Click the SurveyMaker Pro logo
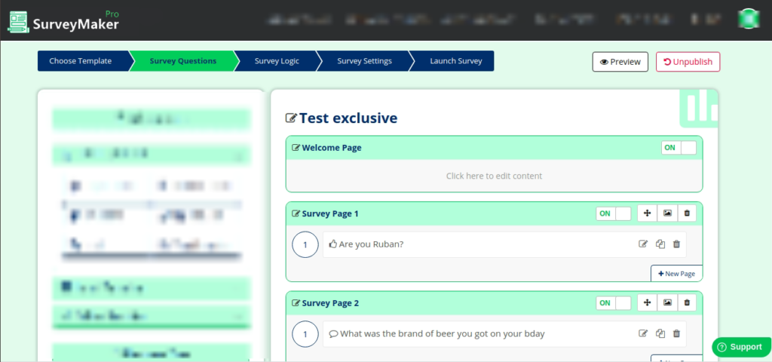The width and height of the screenshot is (772, 362). click(63, 20)
